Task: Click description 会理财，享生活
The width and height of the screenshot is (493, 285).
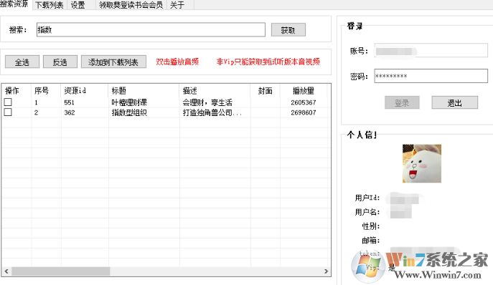Action: coord(207,102)
